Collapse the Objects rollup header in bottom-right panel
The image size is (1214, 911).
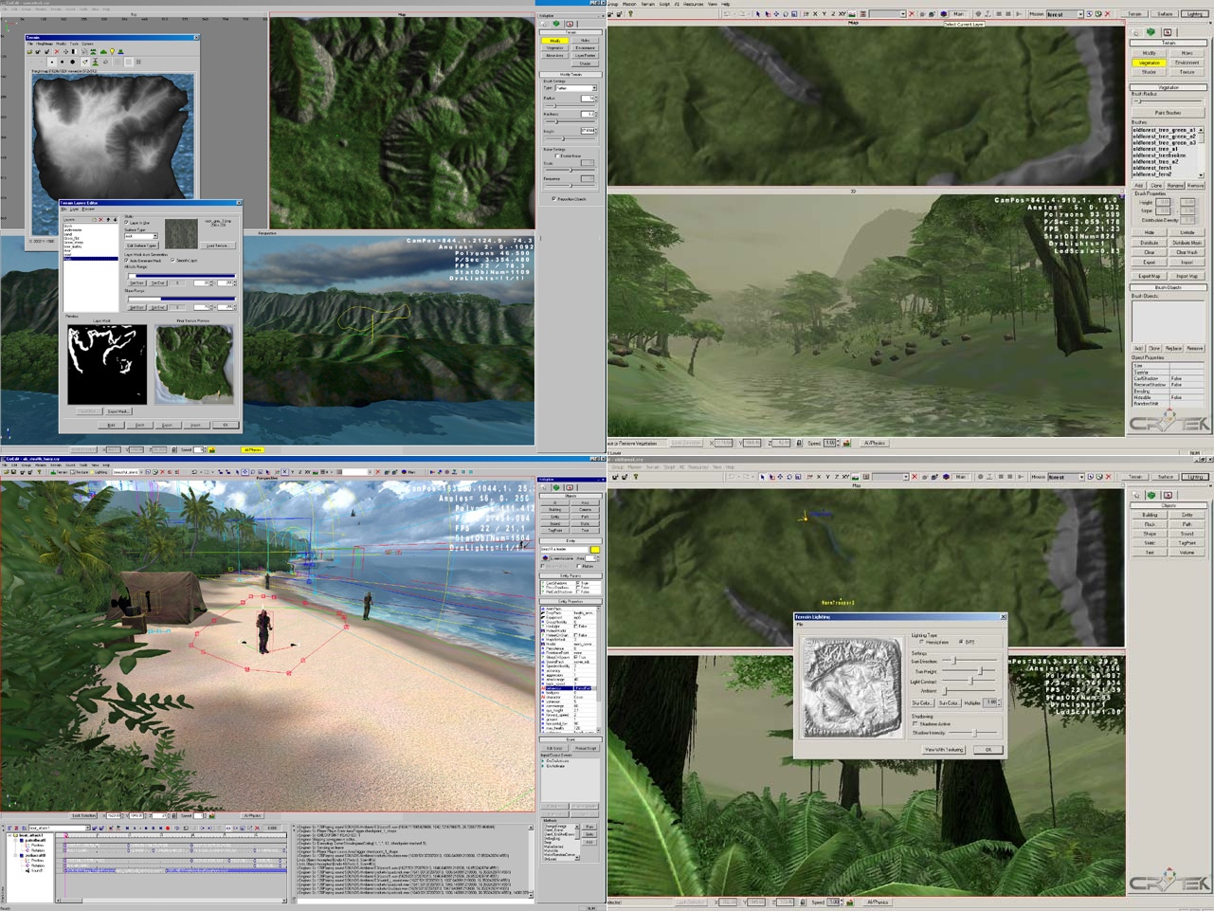[1168, 505]
